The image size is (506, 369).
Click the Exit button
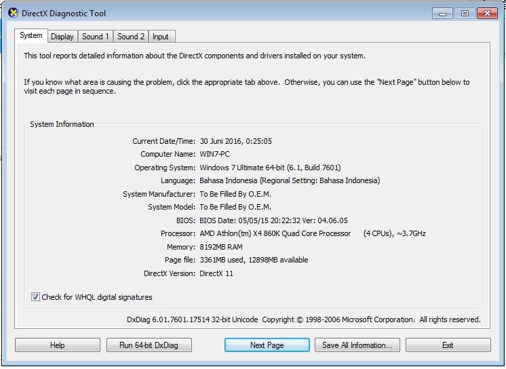point(448,345)
